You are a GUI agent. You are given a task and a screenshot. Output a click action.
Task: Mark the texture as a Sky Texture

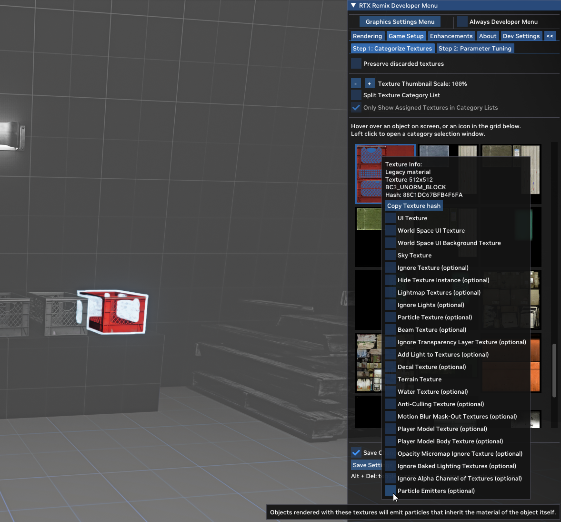point(390,255)
